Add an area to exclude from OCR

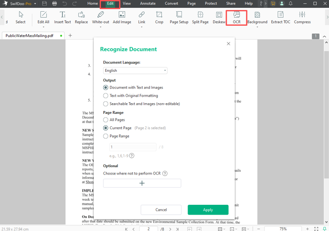point(142,183)
